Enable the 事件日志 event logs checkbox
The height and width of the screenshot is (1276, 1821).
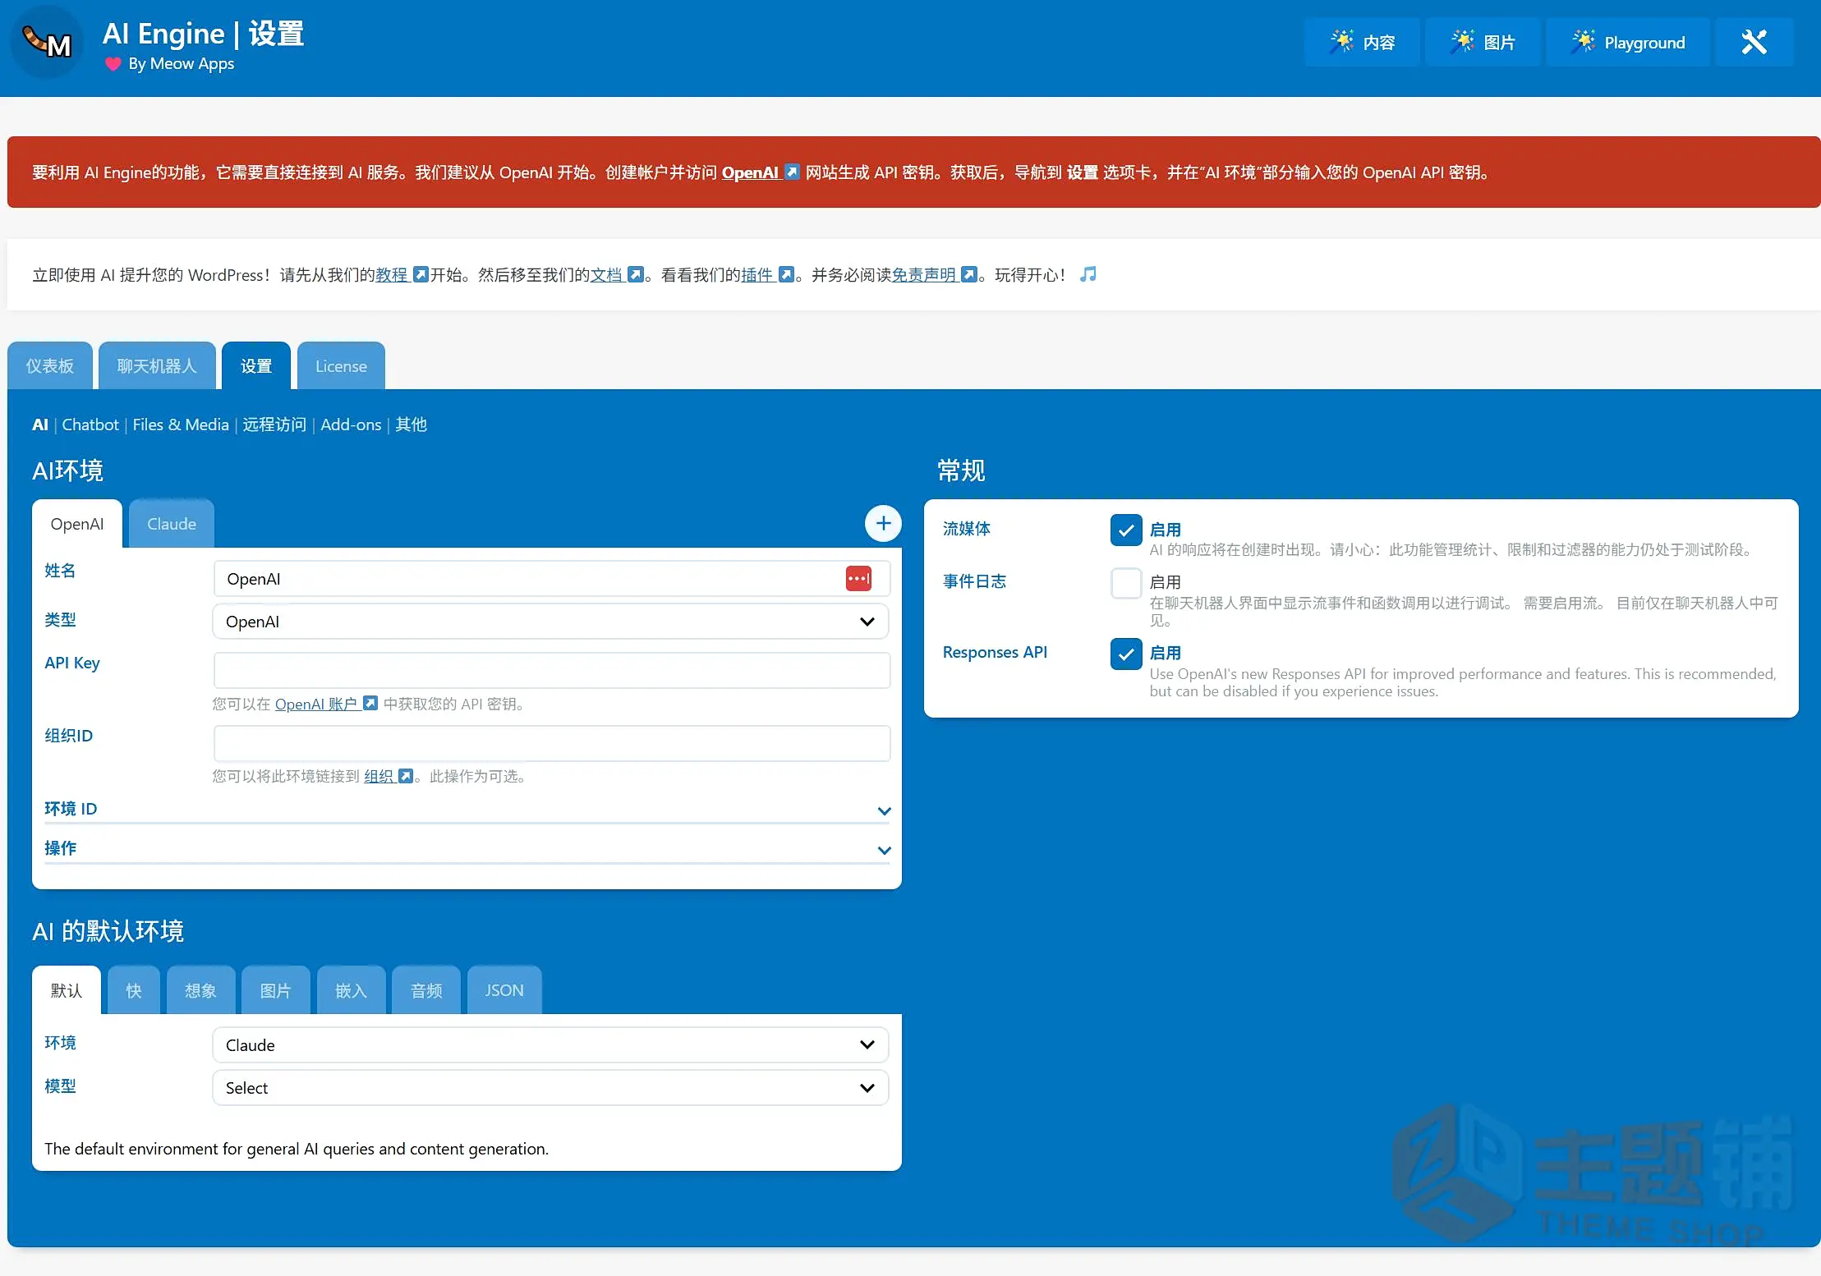(x=1126, y=583)
